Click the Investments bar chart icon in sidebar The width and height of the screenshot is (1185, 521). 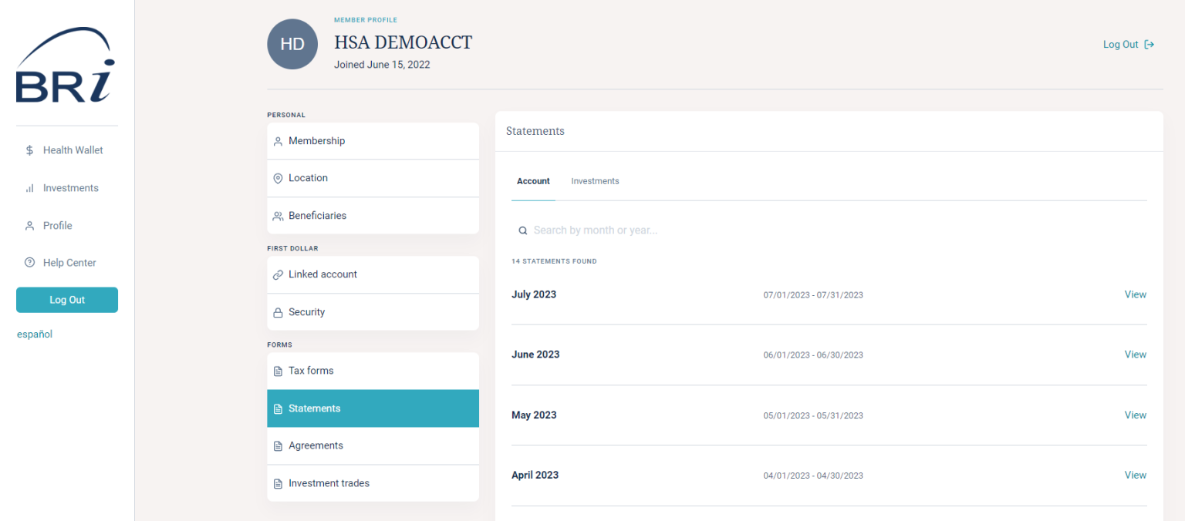(x=31, y=187)
